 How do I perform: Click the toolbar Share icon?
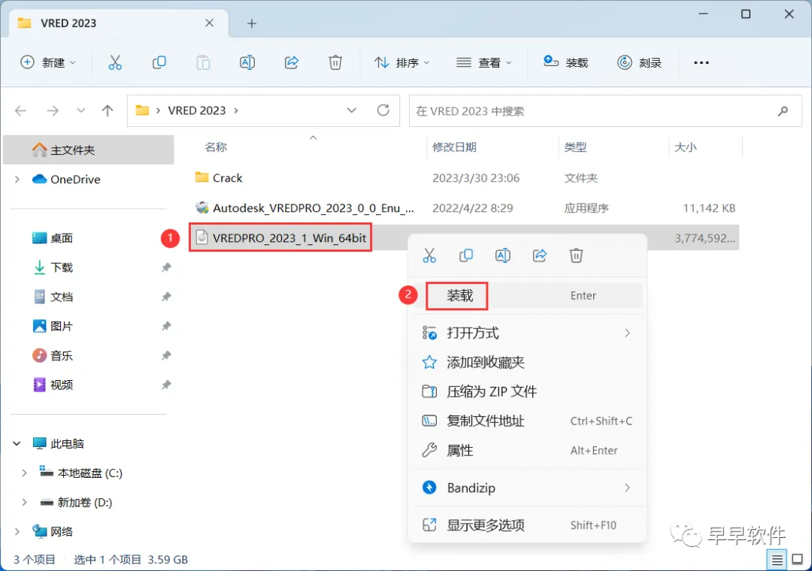pos(292,62)
